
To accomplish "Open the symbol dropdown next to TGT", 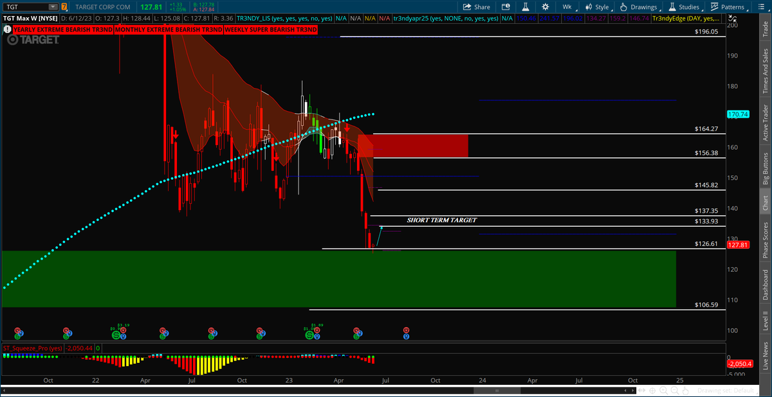I will [x=52, y=6].
